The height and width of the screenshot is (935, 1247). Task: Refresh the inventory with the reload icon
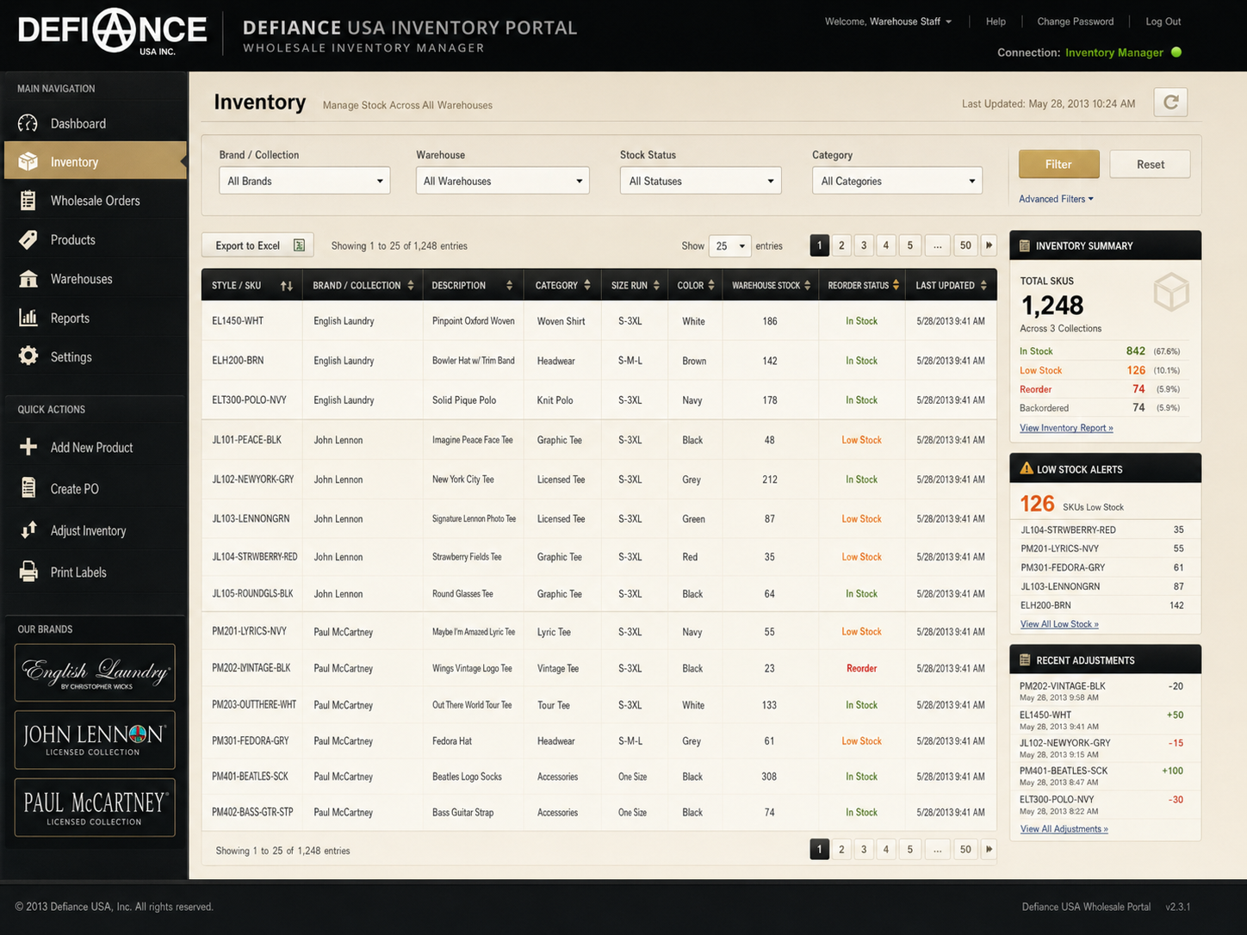click(x=1170, y=102)
